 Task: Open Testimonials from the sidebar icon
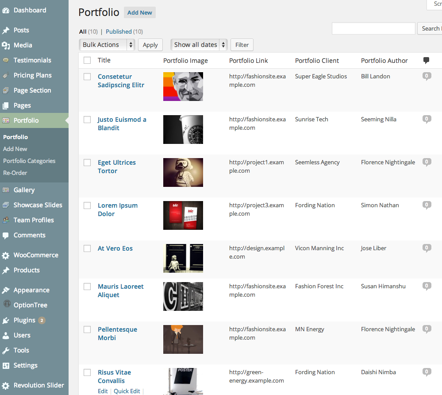click(x=7, y=60)
